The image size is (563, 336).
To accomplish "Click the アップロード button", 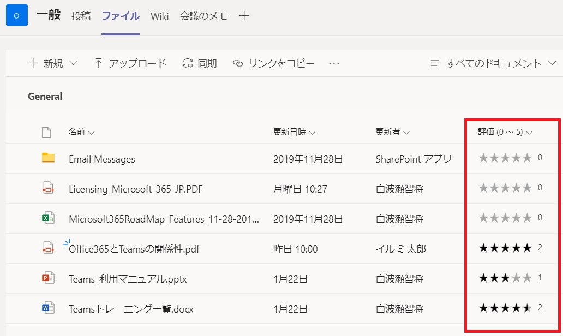I will [x=130, y=63].
